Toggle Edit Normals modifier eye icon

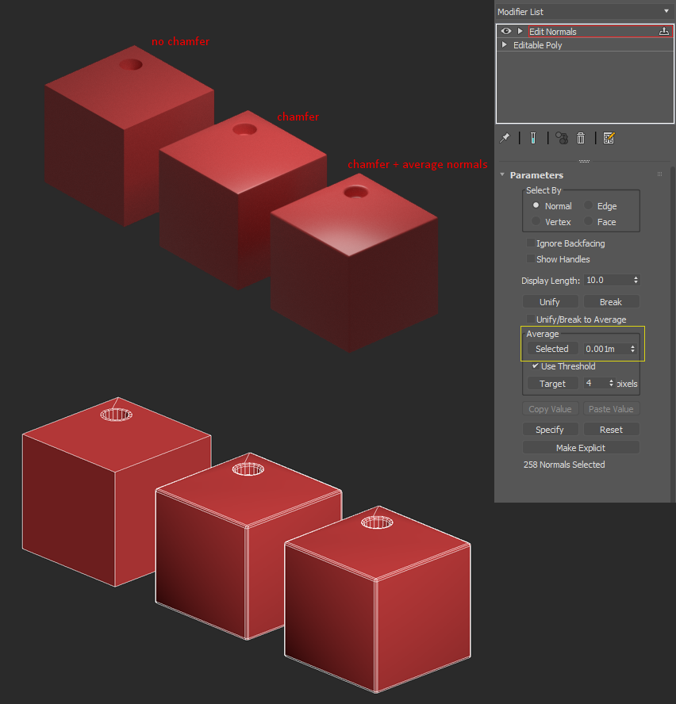pyautogui.click(x=506, y=31)
